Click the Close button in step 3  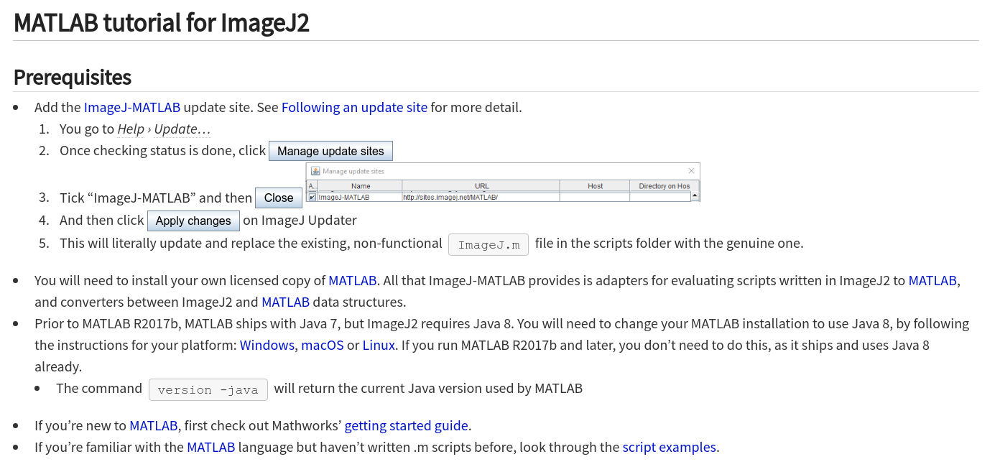click(x=279, y=198)
